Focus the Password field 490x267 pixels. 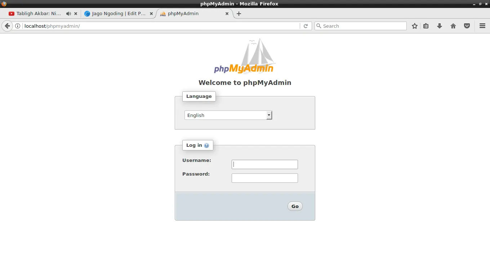(265, 178)
